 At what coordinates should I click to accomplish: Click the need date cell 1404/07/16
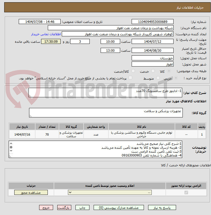(x=22, y=134)
